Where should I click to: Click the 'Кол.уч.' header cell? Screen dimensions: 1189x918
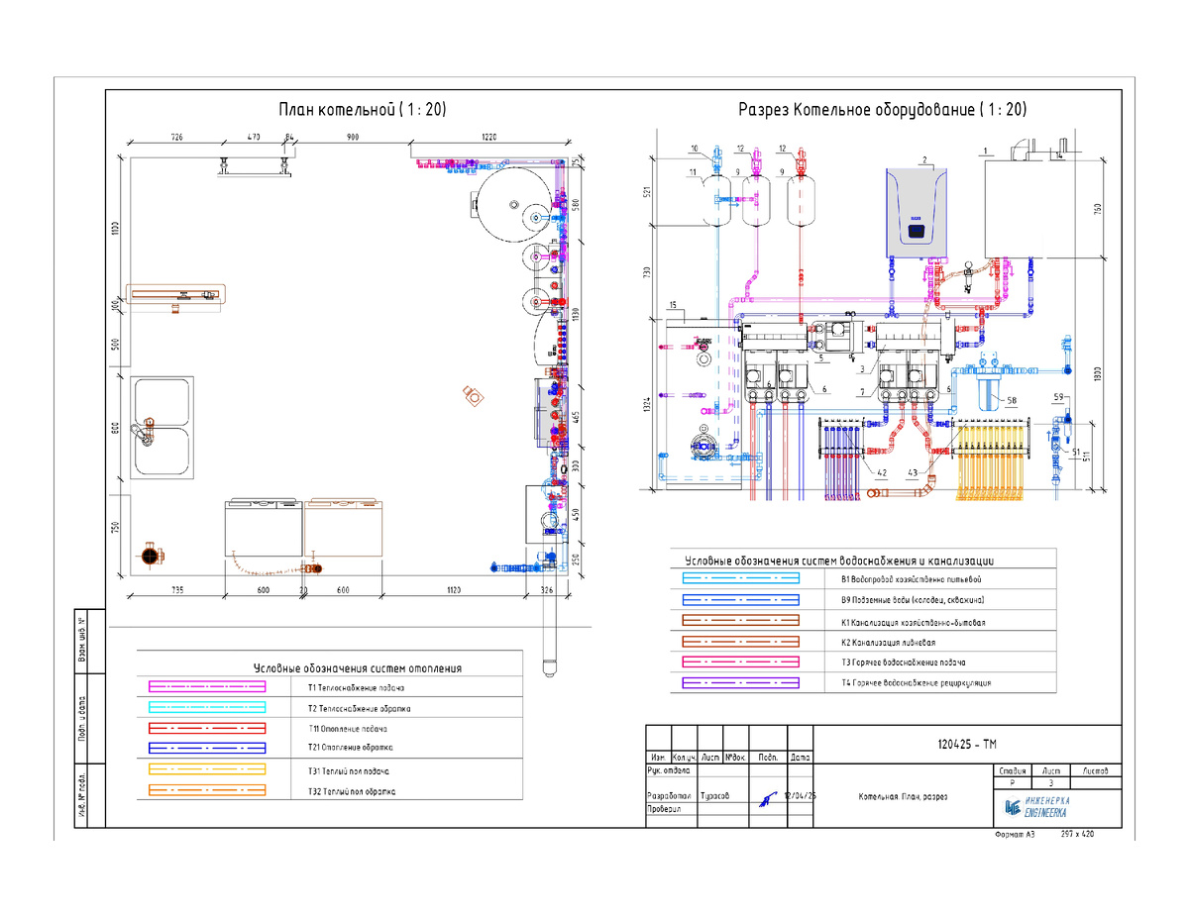coord(685,757)
